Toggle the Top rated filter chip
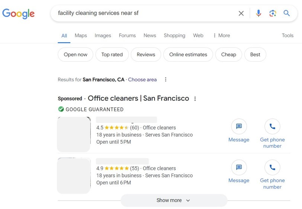Image resolution: width=302 pixels, height=209 pixels. point(112,55)
